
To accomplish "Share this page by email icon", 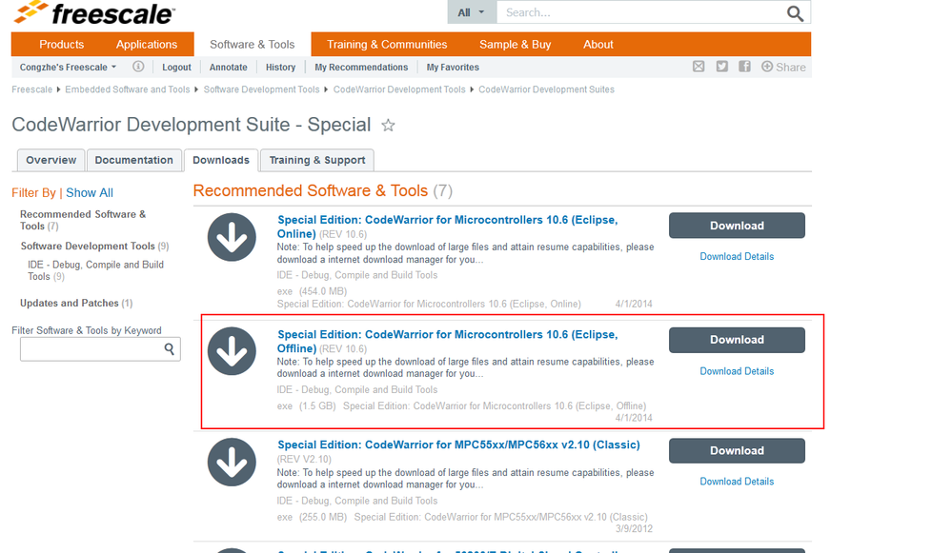I will pyautogui.click(x=699, y=67).
